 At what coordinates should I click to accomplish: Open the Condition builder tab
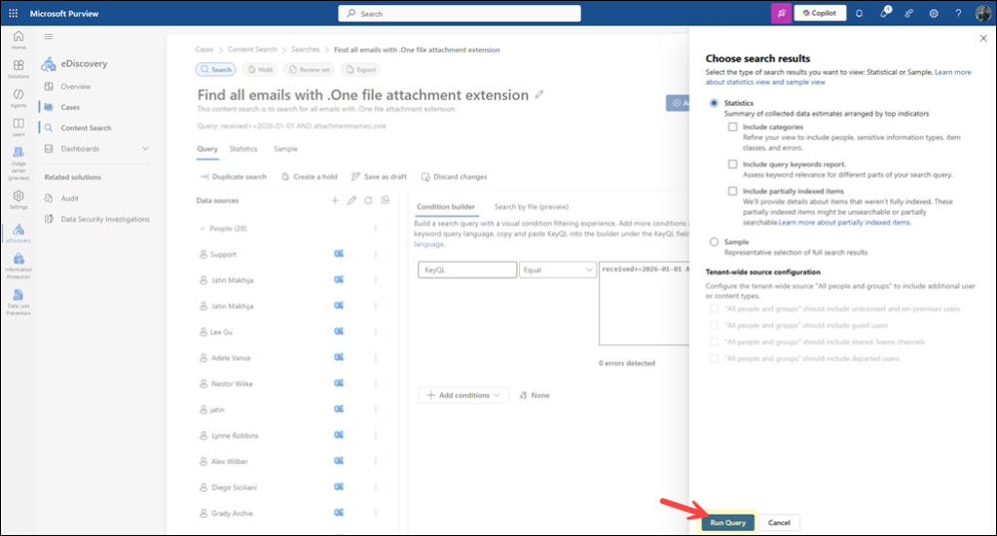(x=446, y=207)
